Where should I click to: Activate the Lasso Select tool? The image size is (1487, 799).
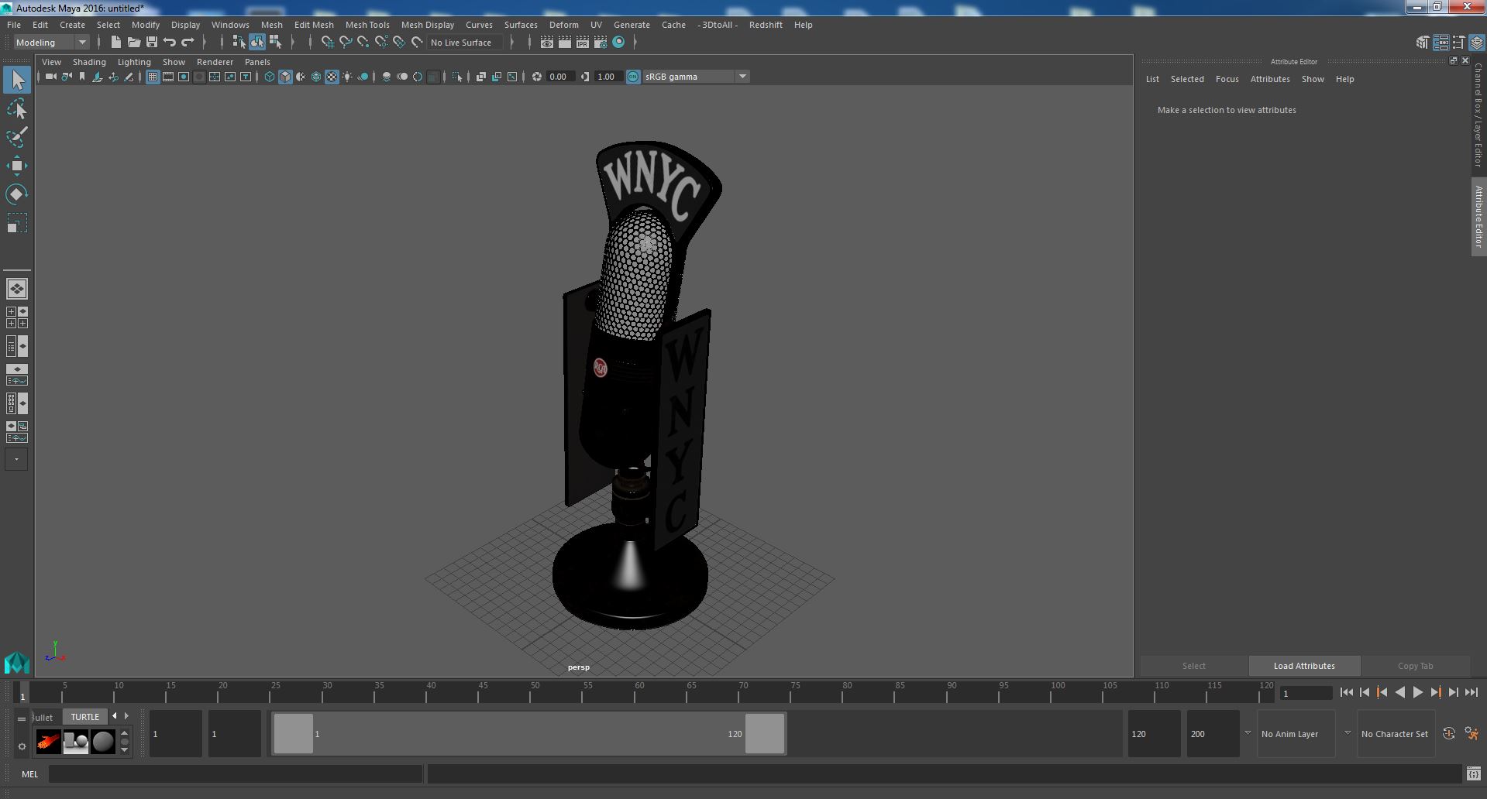(17, 109)
